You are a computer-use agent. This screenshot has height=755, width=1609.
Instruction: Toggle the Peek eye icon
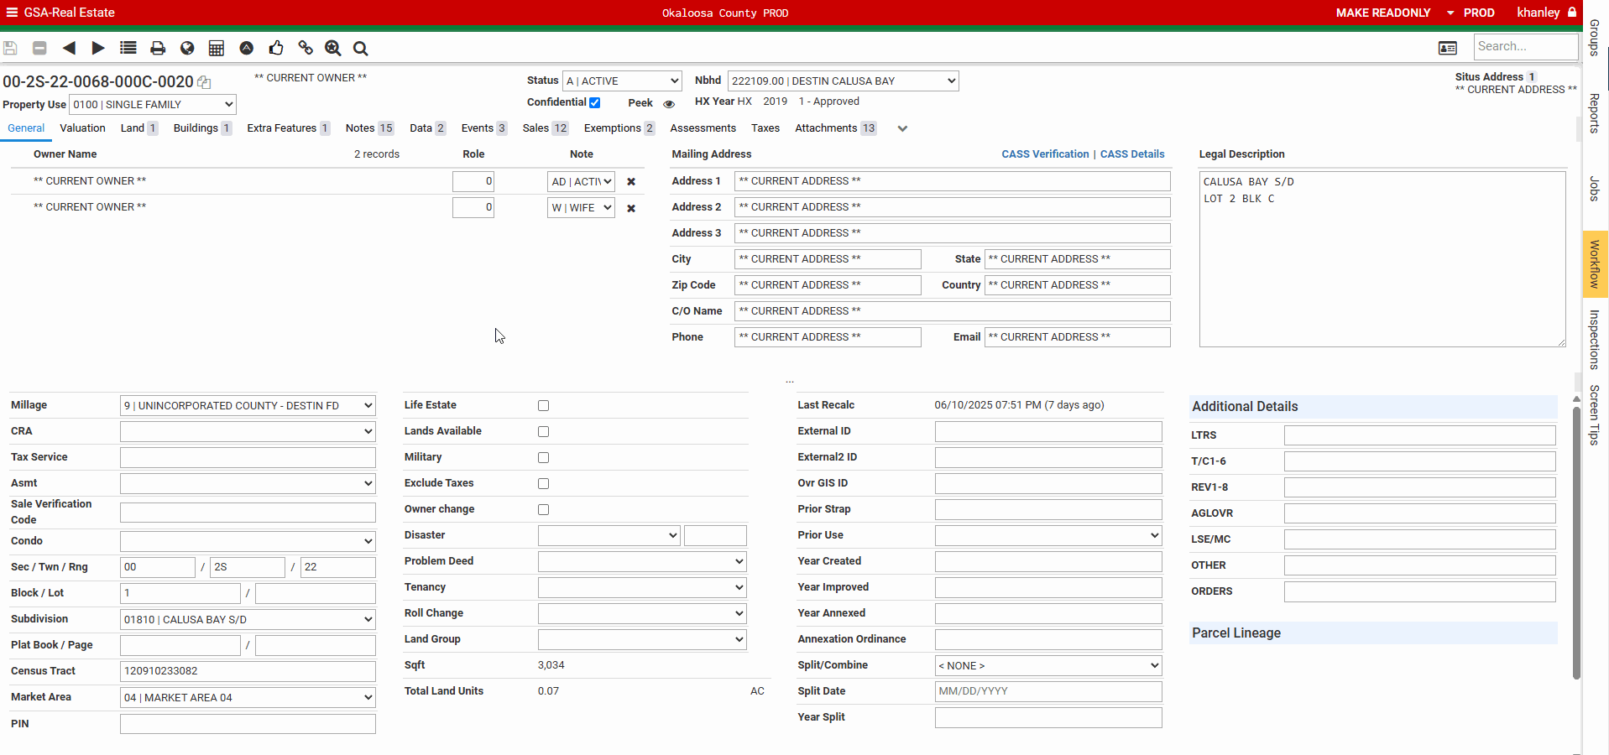(x=669, y=104)
